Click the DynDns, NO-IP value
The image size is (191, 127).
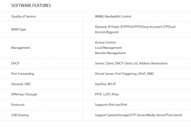(105, 84)
